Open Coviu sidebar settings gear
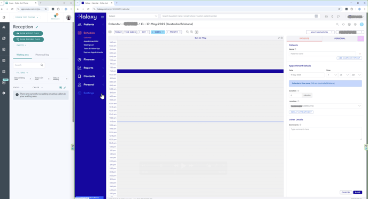Screen dimensions: 368x199 (4, 93)
